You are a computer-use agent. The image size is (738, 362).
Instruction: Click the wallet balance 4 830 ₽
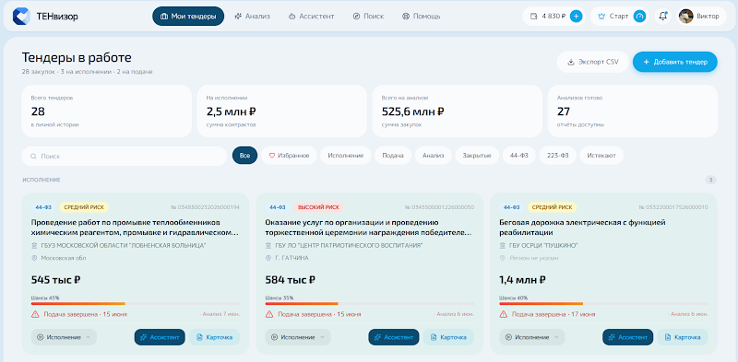pyautogui.click(x=548, y=16)
